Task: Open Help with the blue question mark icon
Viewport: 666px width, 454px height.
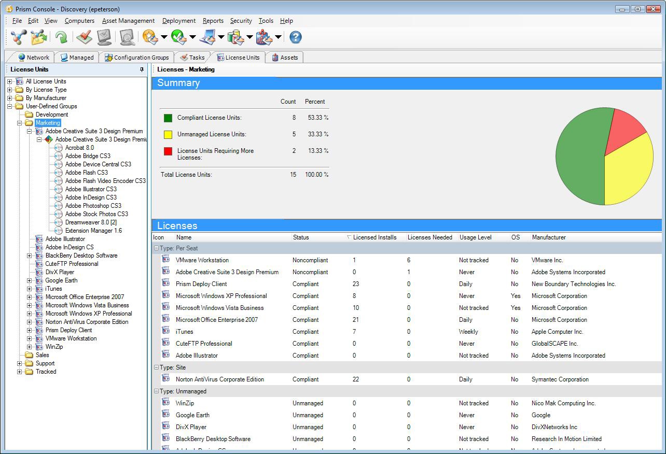Action: point(296,37)
